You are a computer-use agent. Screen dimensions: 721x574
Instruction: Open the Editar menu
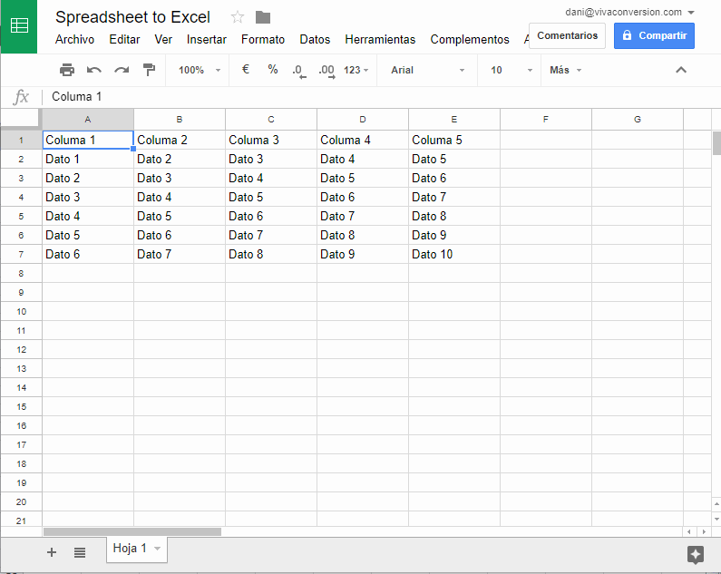124,40
